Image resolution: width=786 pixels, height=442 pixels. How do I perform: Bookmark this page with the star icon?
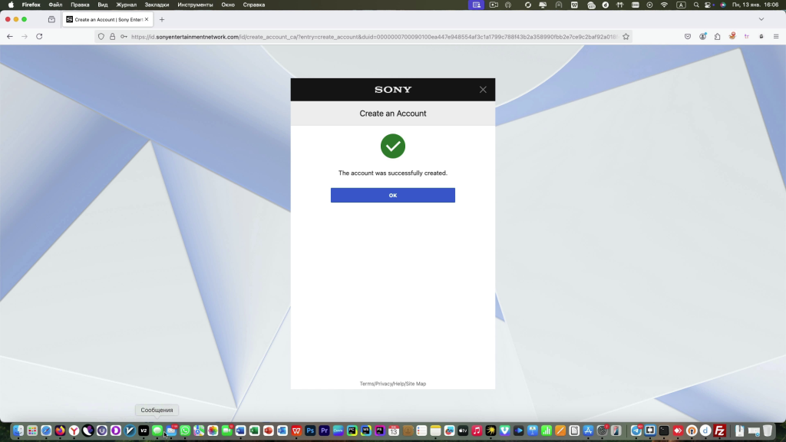626,36
